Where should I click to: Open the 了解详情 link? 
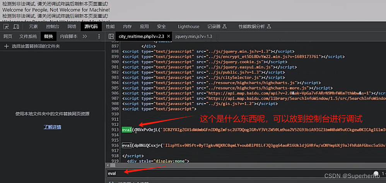[x=53, y=127]
